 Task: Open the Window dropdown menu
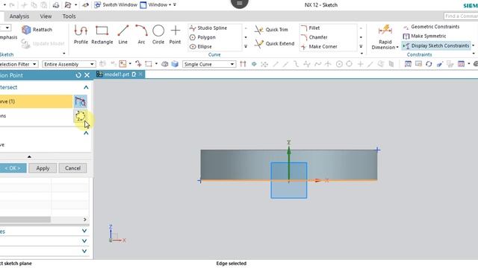click(x=158, y=5)
